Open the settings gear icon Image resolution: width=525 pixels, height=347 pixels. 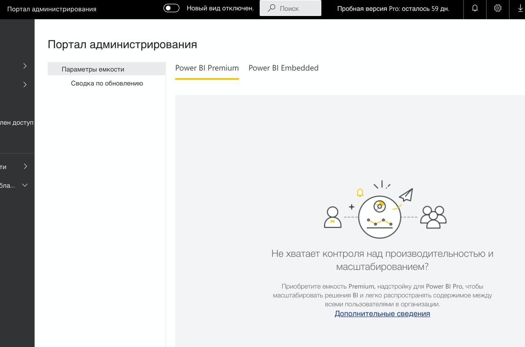498,8
